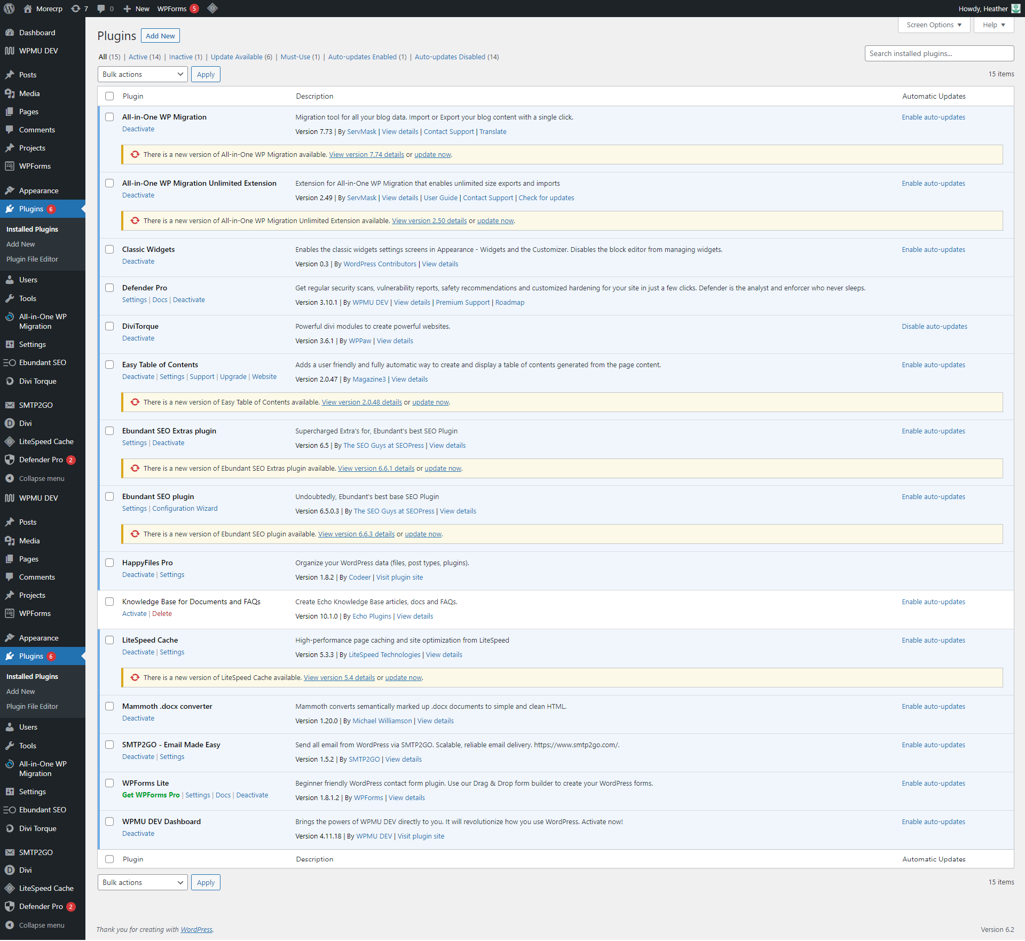
Task: Click the first Collapse menu arrow icon
Action: (10, 478)
